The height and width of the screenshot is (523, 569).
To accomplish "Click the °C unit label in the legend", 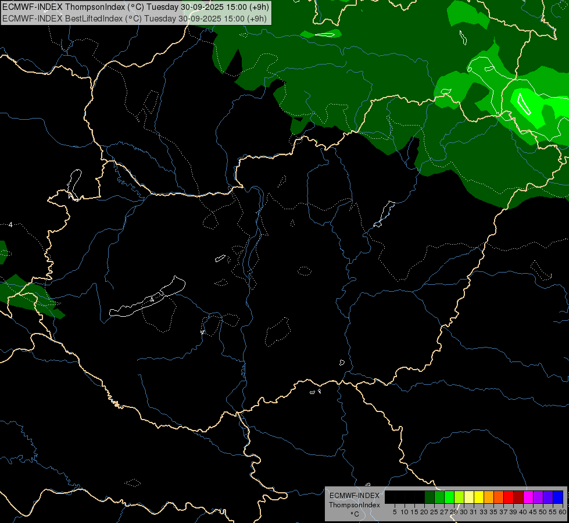I will point(355,514).
